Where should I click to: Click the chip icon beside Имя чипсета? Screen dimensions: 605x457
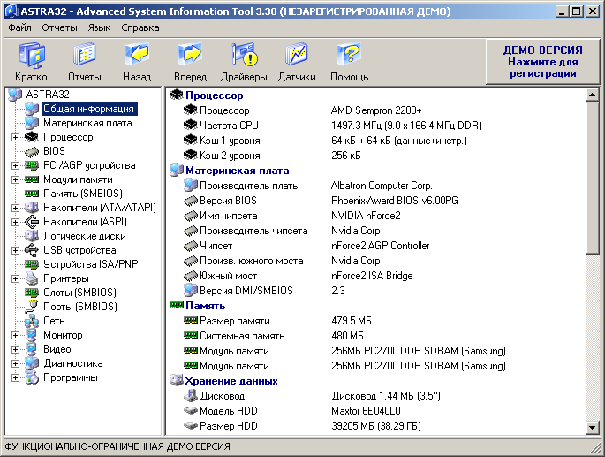[190, 216]
